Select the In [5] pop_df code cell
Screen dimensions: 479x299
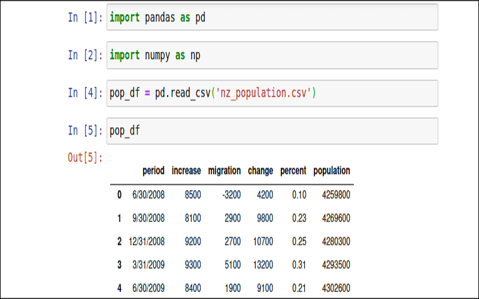pyautogui.click(x=272, y=131)
